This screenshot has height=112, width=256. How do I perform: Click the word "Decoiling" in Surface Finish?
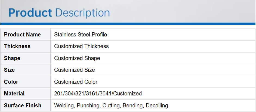tap(157, 105)
